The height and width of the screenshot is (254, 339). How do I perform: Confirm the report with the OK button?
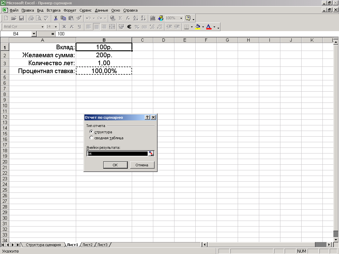click(x=115, y=165)
